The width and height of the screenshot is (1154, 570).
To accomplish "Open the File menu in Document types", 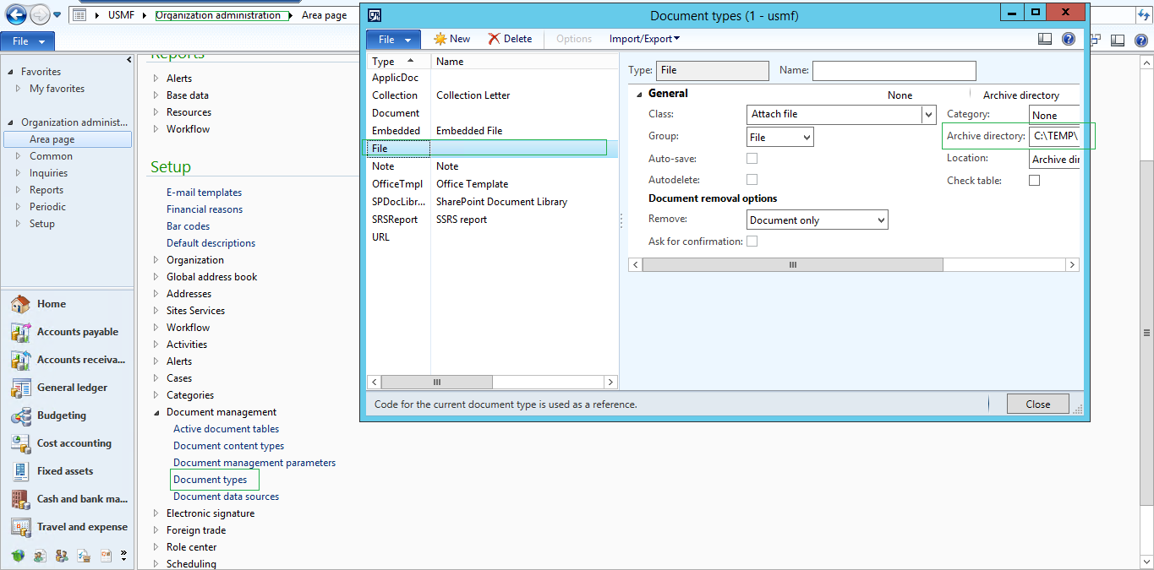I will (x=393, y=39).
